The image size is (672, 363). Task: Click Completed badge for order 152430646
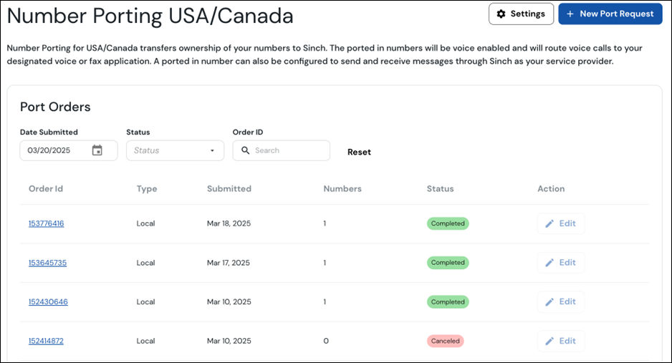click(448, 302)
